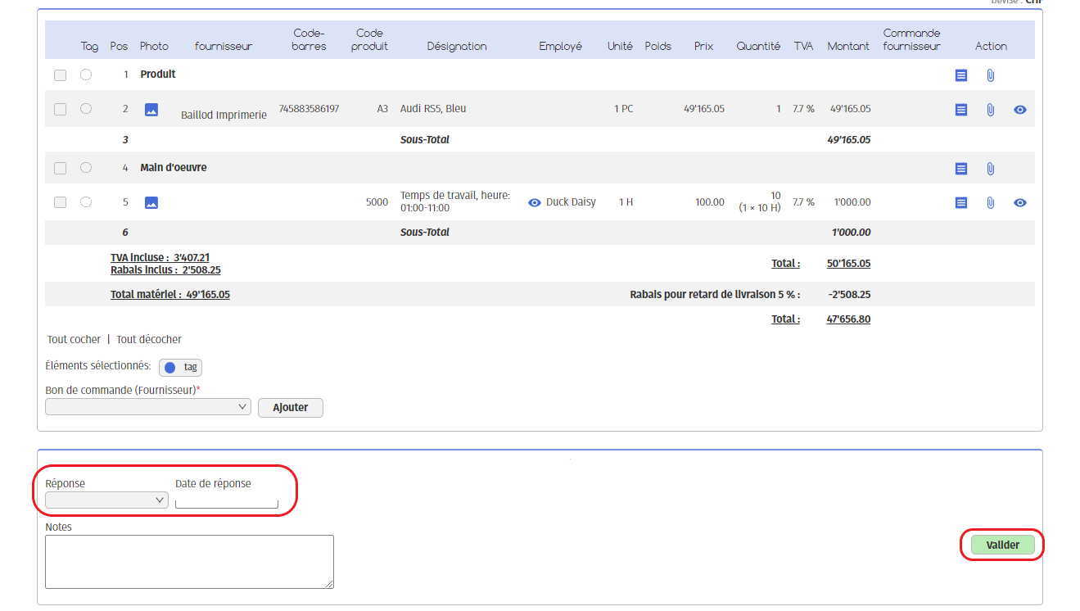This screenshot has height=611, width=1080.
Task: Expand the Réponse dropdown
Action: [x=107, y=500]
